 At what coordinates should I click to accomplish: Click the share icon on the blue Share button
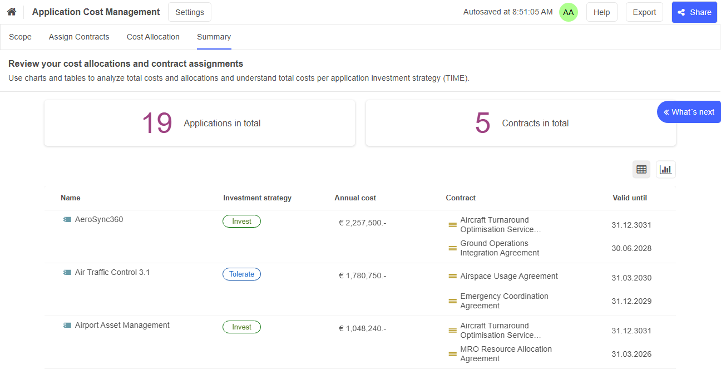tap(682, 12)
